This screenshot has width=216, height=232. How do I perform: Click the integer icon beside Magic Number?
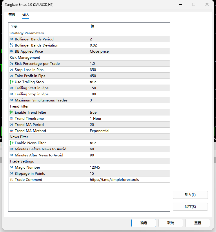pos(11,167)
